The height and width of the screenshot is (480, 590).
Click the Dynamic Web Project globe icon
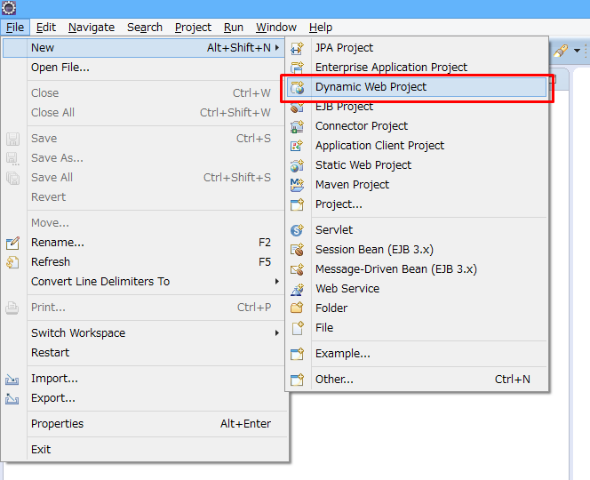(x=298, y=87)
